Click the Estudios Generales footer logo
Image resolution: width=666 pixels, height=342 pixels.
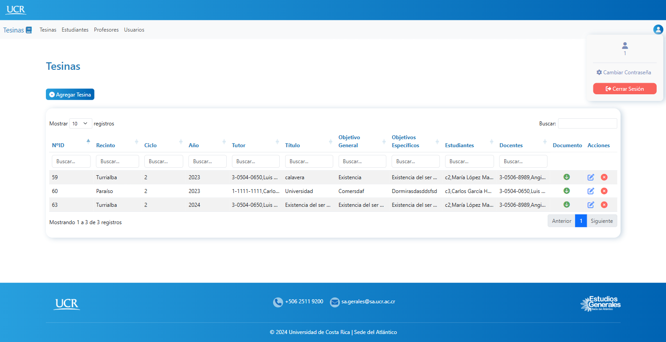click(600, 303)
